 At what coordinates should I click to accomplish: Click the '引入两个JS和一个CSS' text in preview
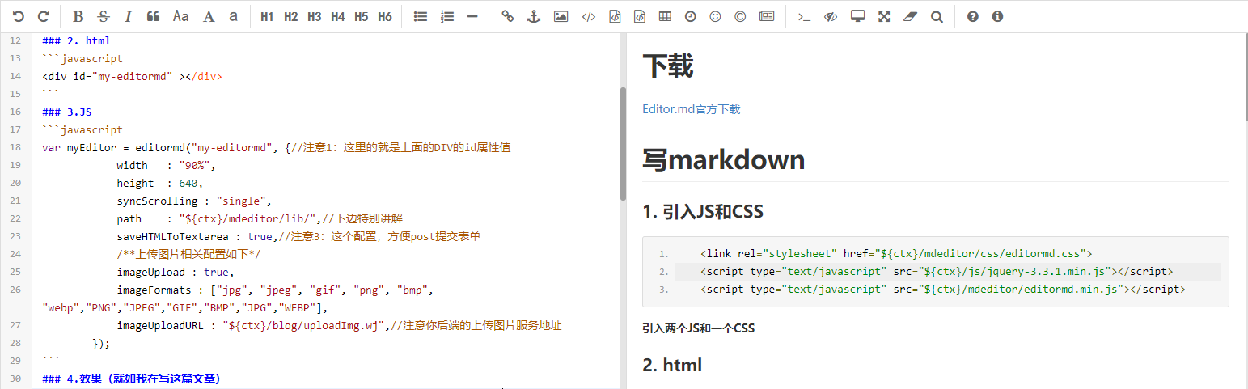point(698,328)
